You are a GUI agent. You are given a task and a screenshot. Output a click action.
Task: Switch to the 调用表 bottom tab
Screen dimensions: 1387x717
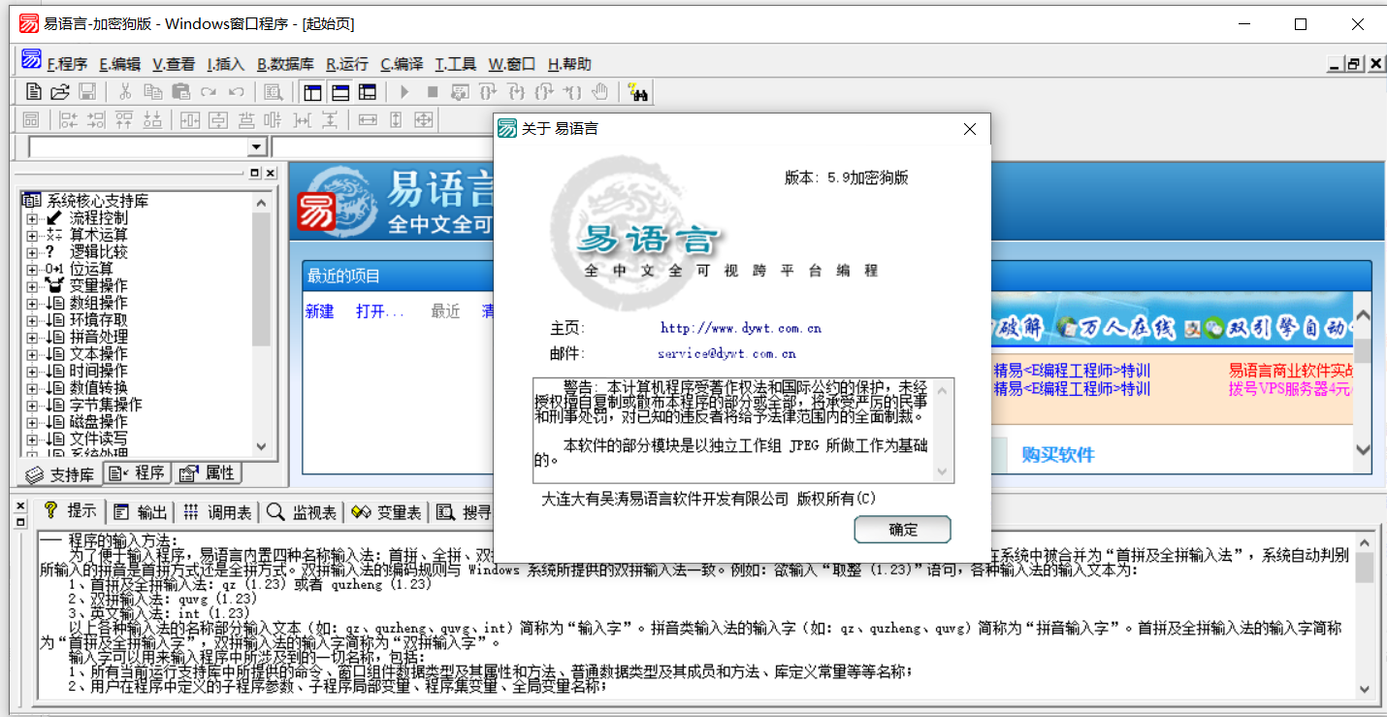[x=217, y=512]
